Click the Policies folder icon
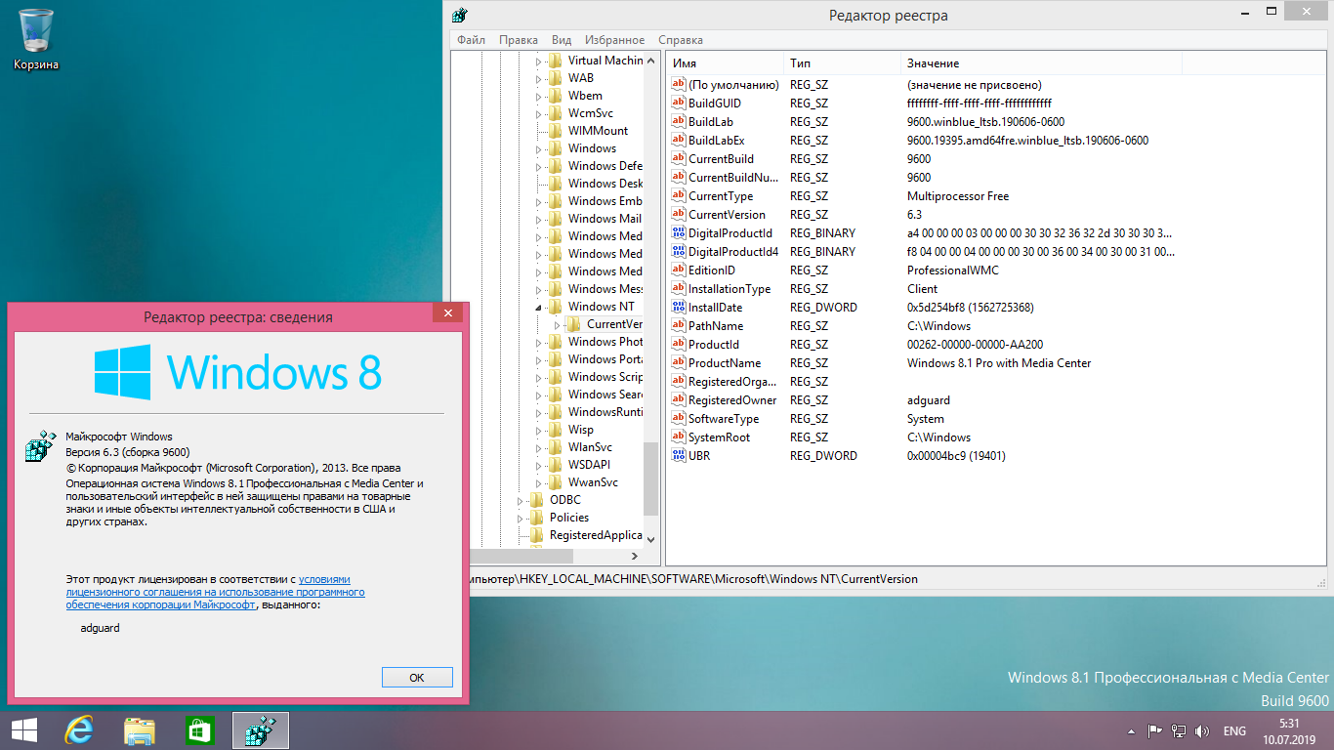Screen dimensions: 1334x750 (x=537, y=518)
